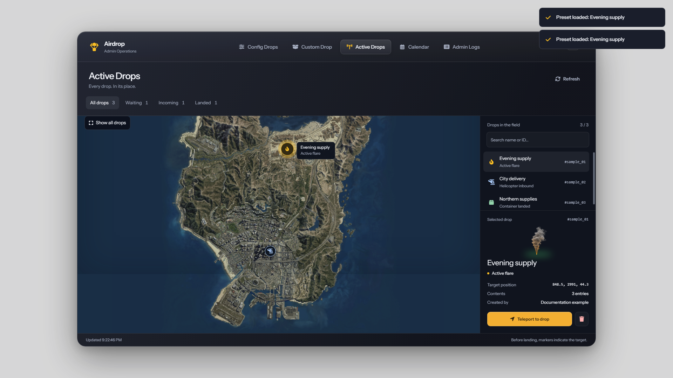
Task: Click the drop list scrollbar
Action: coord(594,178)
